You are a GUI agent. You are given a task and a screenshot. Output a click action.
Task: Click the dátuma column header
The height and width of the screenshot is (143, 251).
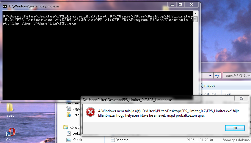[208, 94]
